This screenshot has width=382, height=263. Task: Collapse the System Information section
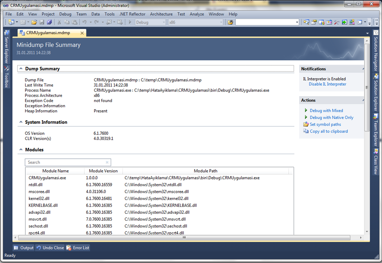coord(21,122)
